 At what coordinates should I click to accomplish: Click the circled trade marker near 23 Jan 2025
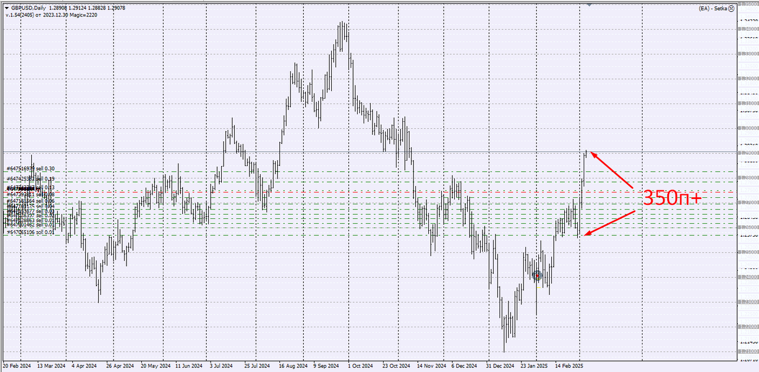(x=537, y=275)
